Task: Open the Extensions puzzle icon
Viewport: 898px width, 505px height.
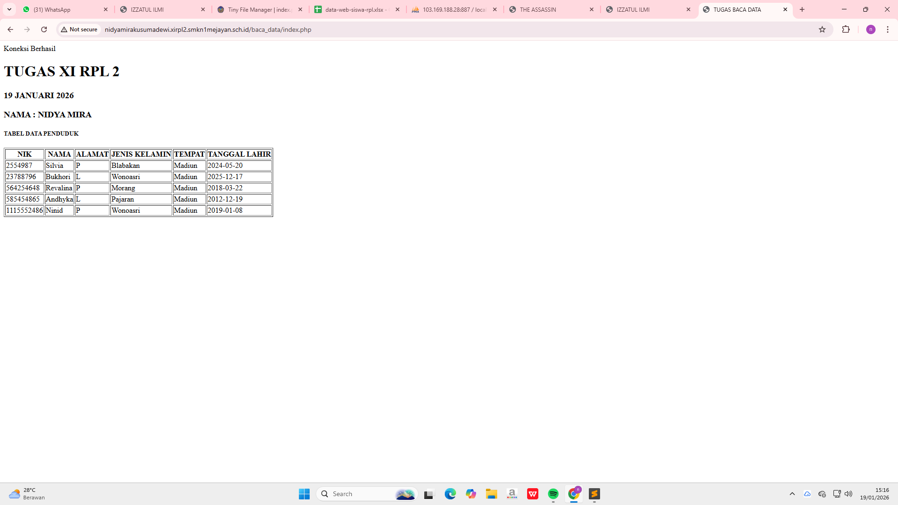Action: (x=846, y=29)
